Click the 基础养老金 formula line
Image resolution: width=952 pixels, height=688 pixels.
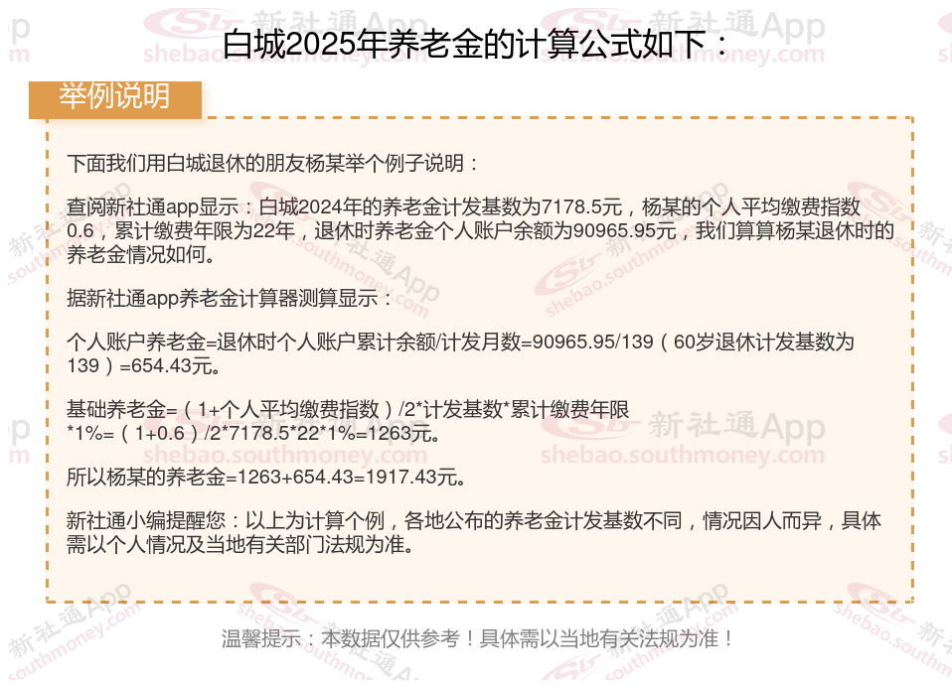pyautogui.click(x=348, y=421)
